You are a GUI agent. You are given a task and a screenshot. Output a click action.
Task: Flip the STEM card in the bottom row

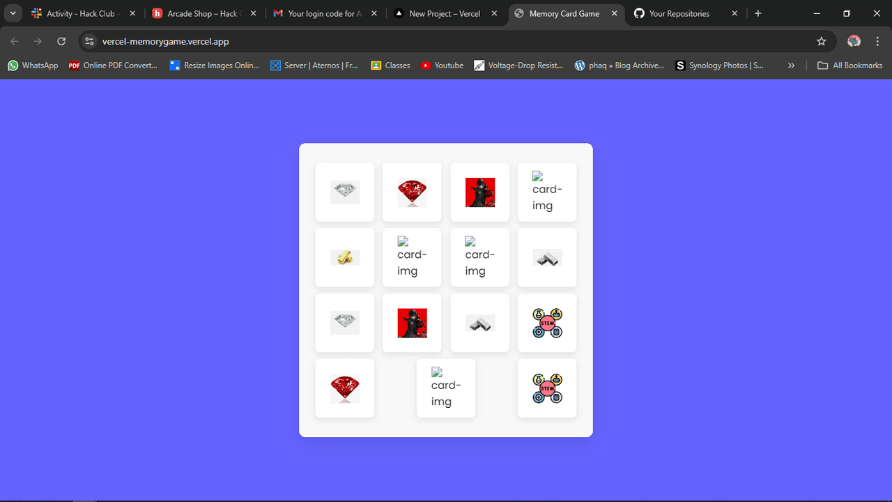pos(547,388)
